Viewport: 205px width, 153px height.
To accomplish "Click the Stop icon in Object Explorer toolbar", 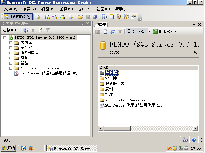I will click(33, 31).
